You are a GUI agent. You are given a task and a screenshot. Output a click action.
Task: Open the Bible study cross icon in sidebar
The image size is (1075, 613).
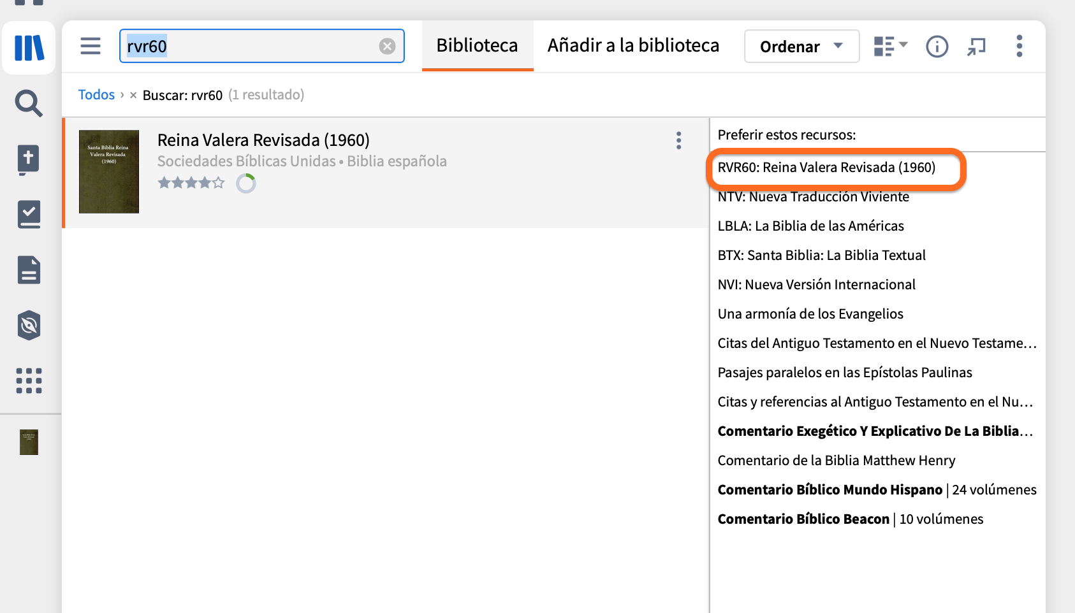(x=29, y=160)
